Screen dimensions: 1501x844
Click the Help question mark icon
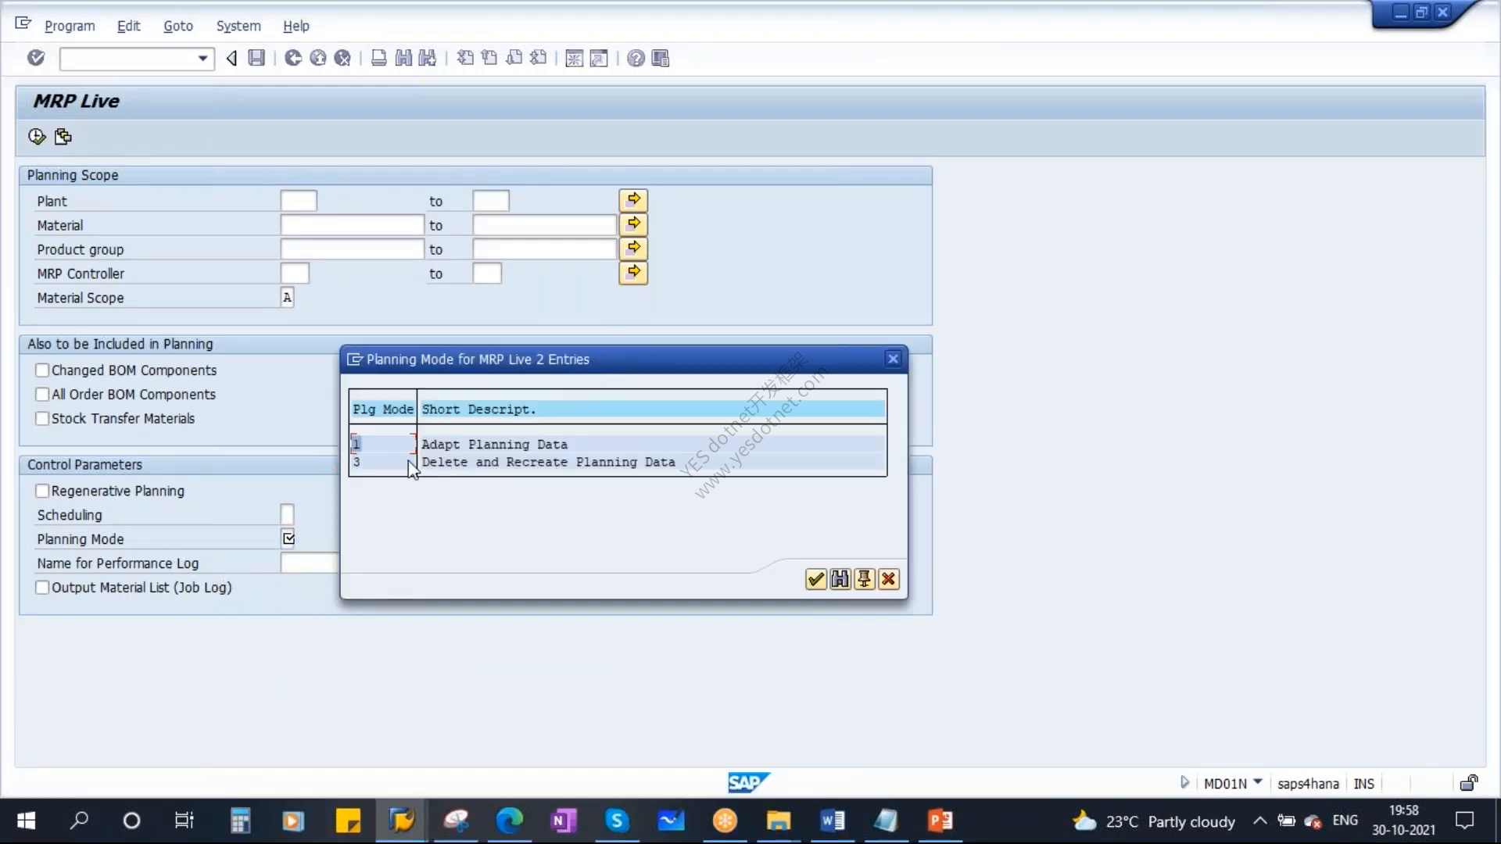(636, 59)
